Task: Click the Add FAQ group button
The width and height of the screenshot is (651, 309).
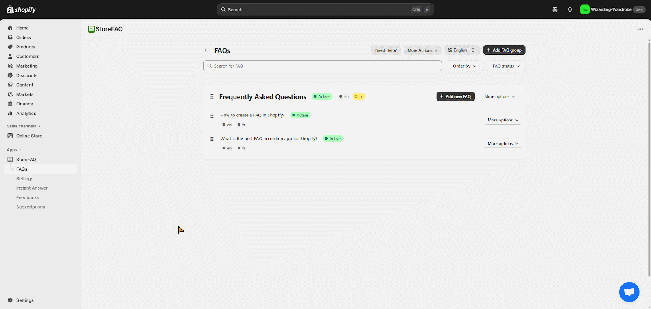Action: tap(504, 50)
